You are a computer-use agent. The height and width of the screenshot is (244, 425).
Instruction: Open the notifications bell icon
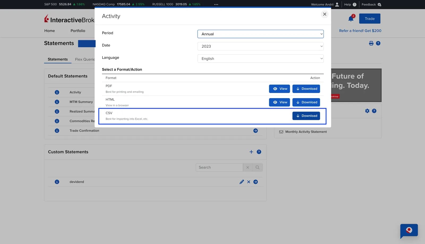click(351, 19)
